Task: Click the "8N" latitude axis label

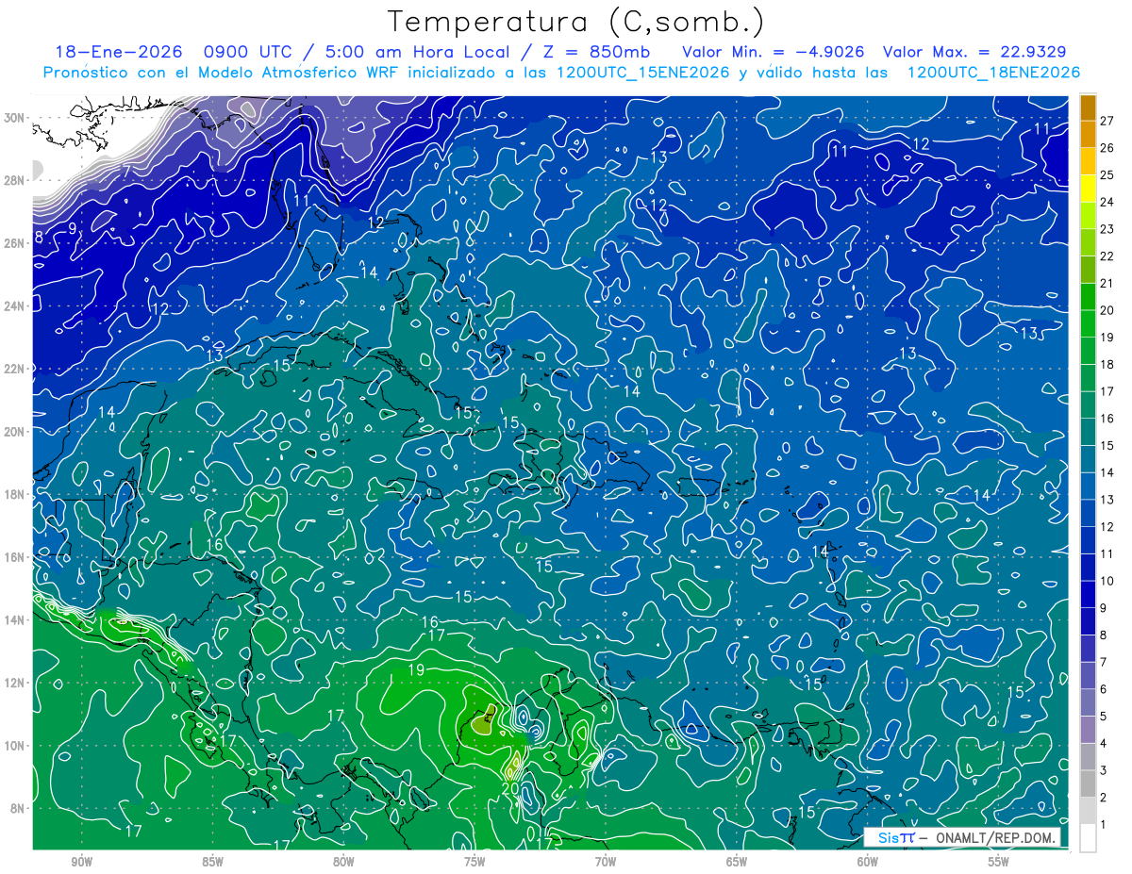Action: pos(18,809)
